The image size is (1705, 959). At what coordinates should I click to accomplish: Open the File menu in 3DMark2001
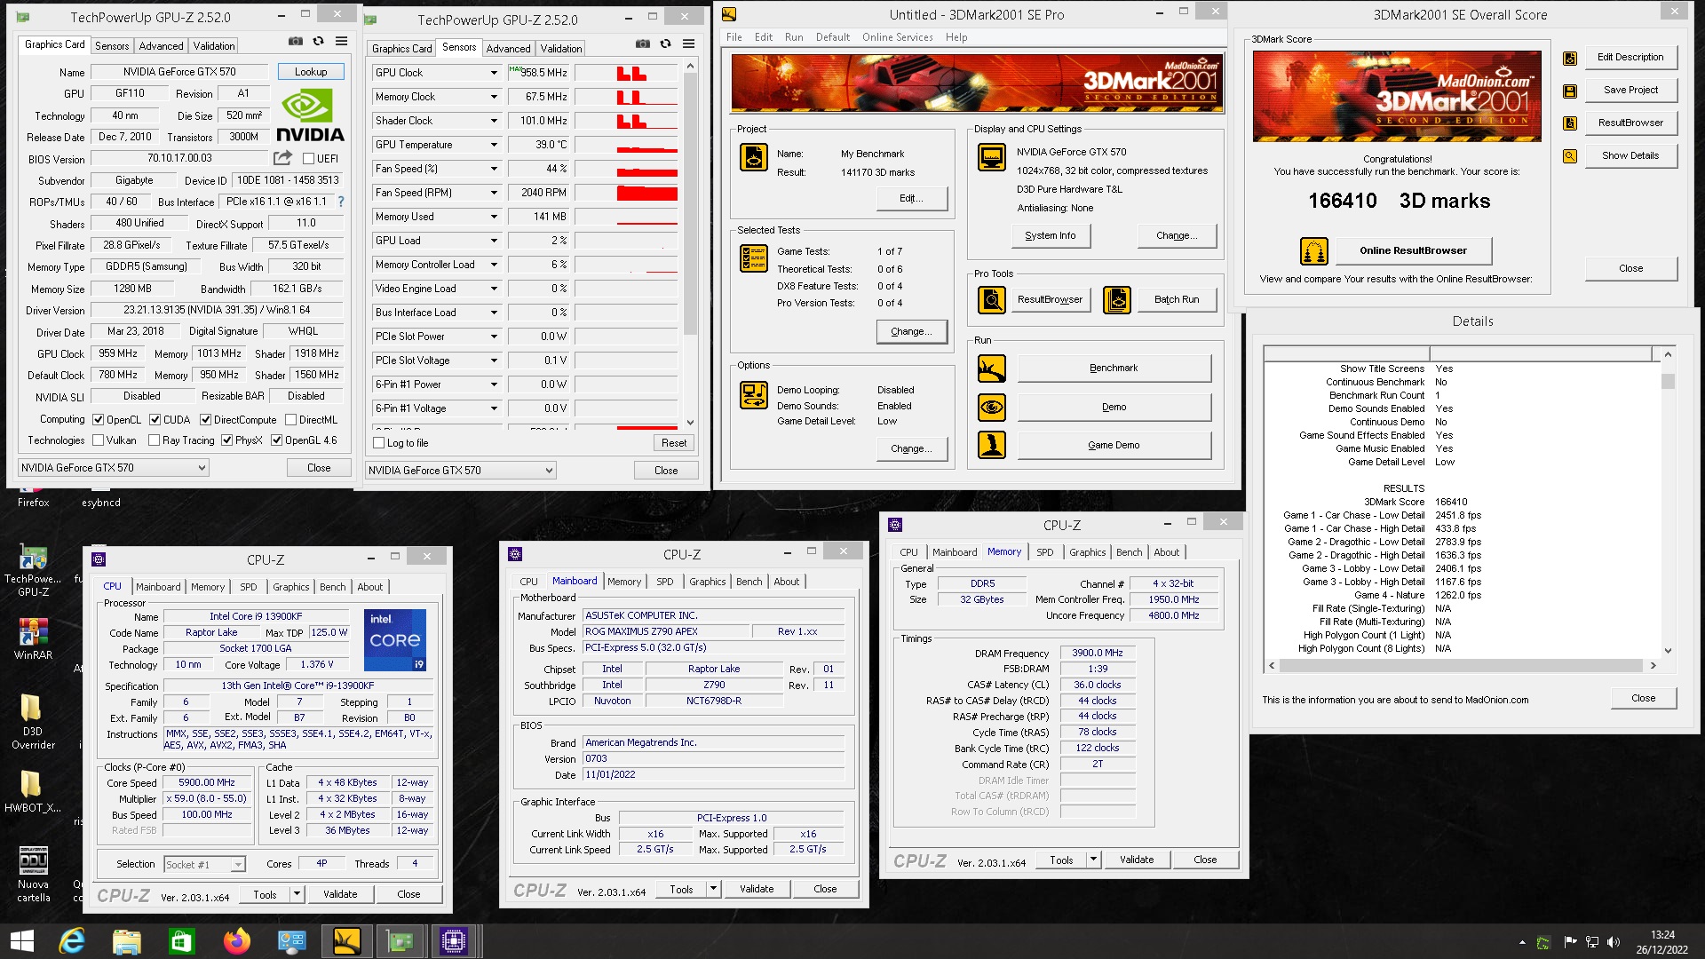point(734,37)
